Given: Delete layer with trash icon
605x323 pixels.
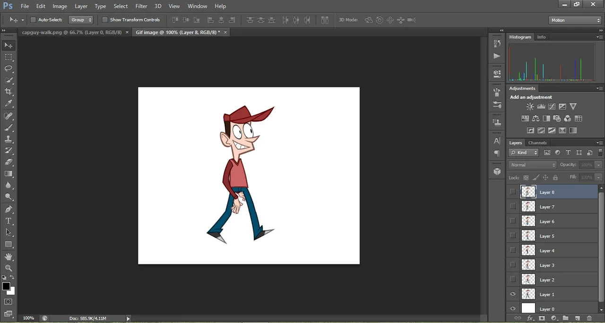Looking at the screenshot, I should click(589, 319).
